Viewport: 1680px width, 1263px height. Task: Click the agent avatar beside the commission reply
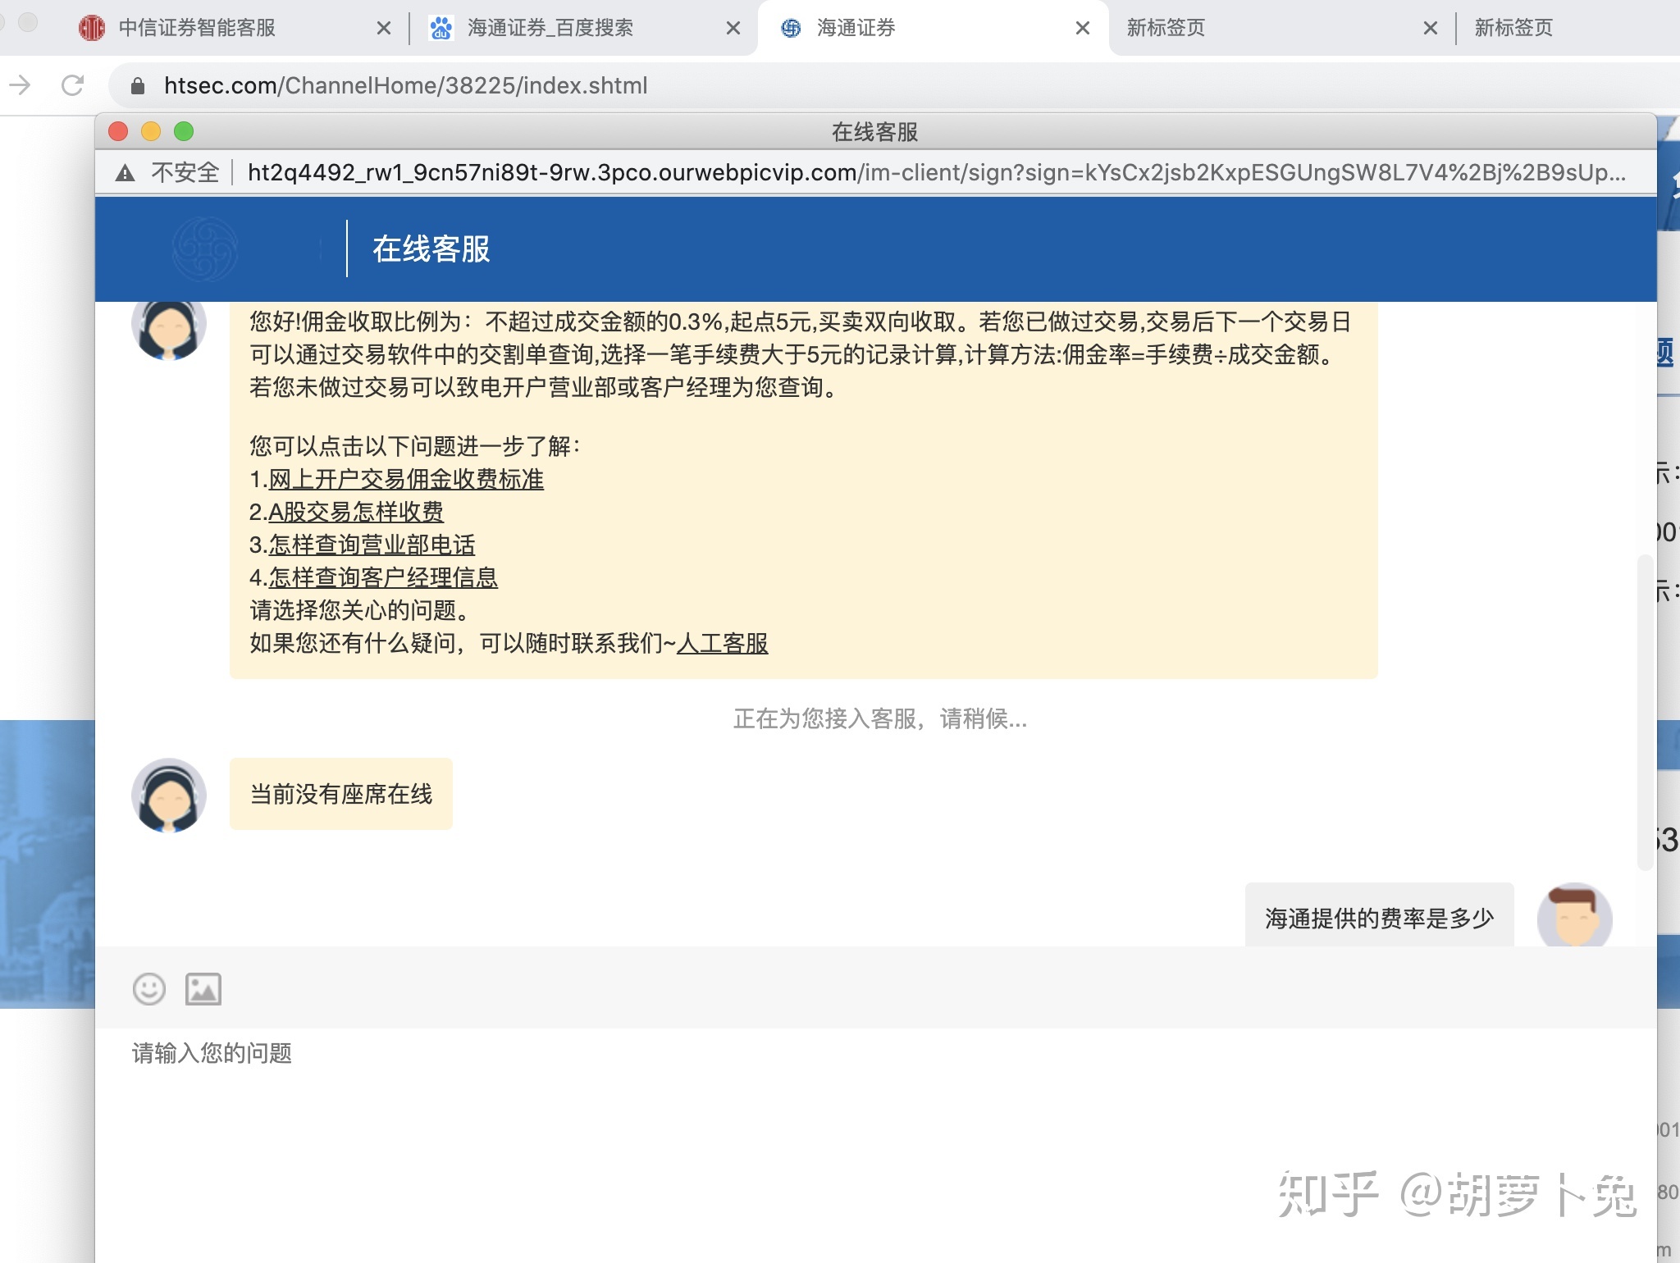tap(169, 330)
